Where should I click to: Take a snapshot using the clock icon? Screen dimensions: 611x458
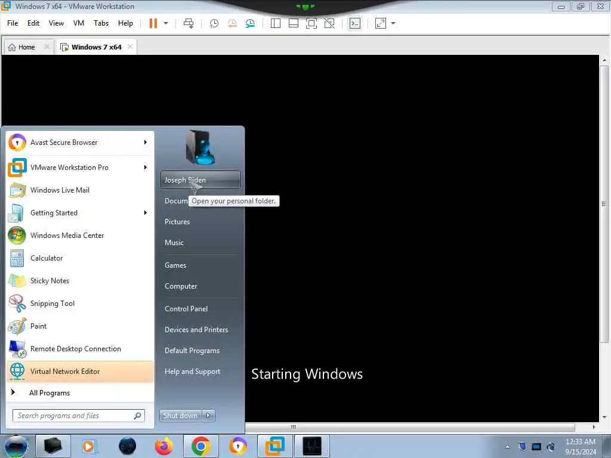pos(214,23)
